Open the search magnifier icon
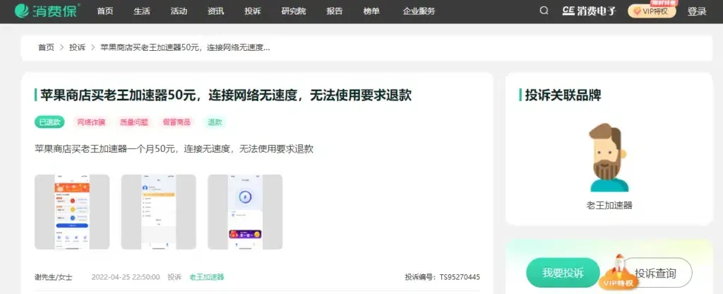Image resolution: width=723 pixels, height=294 pixels. (544, 11)
